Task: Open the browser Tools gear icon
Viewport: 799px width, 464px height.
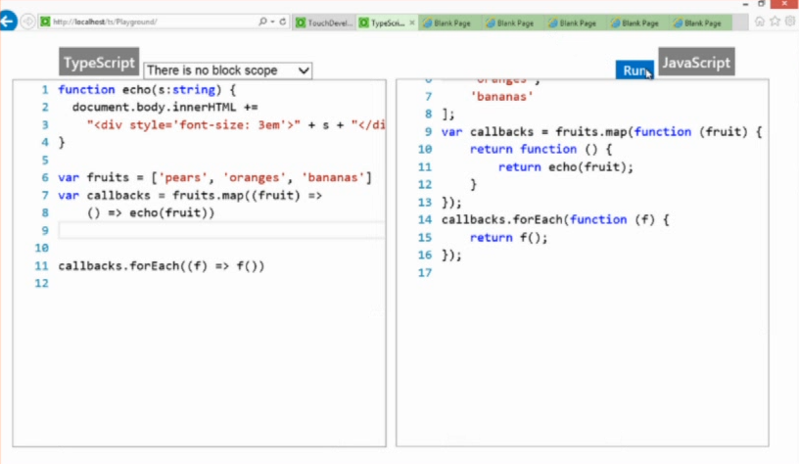Action: click(790, 21)
